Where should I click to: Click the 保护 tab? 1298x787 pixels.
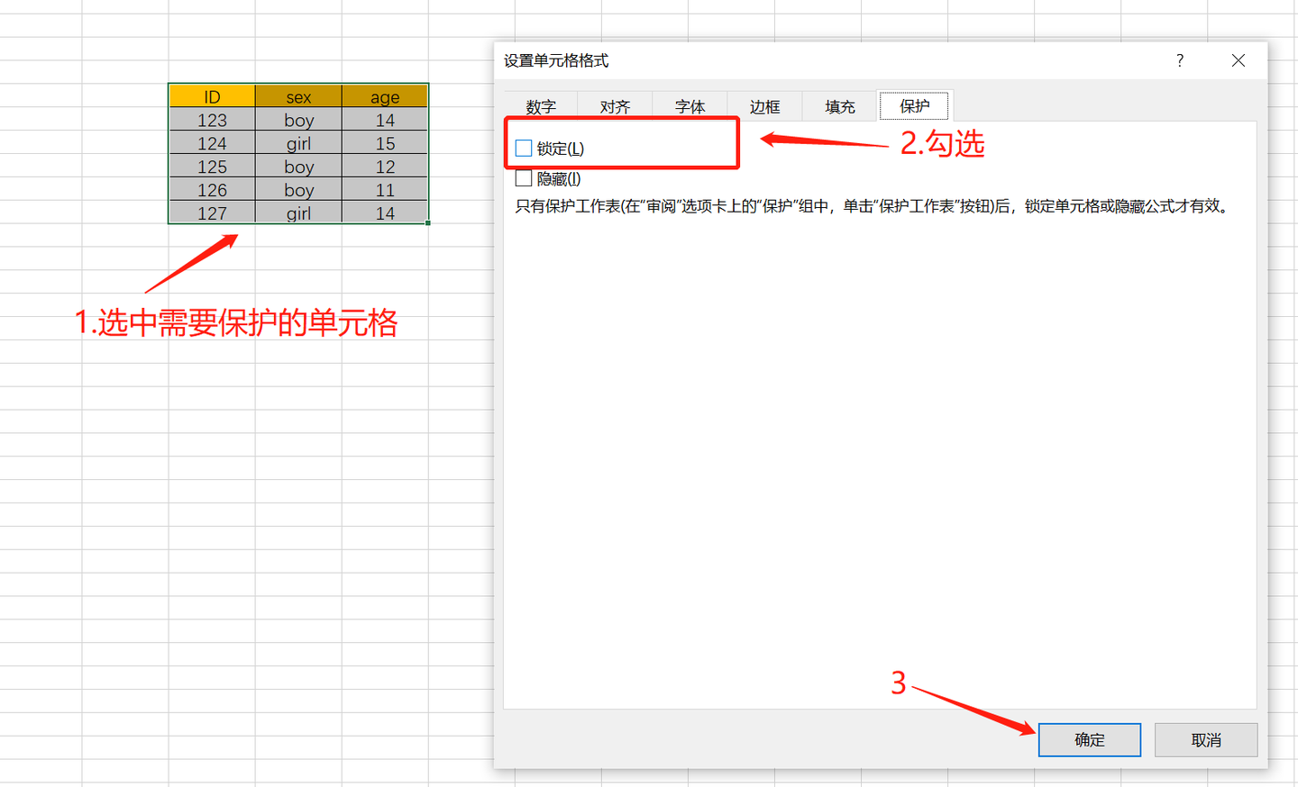[x=914, y=105]
